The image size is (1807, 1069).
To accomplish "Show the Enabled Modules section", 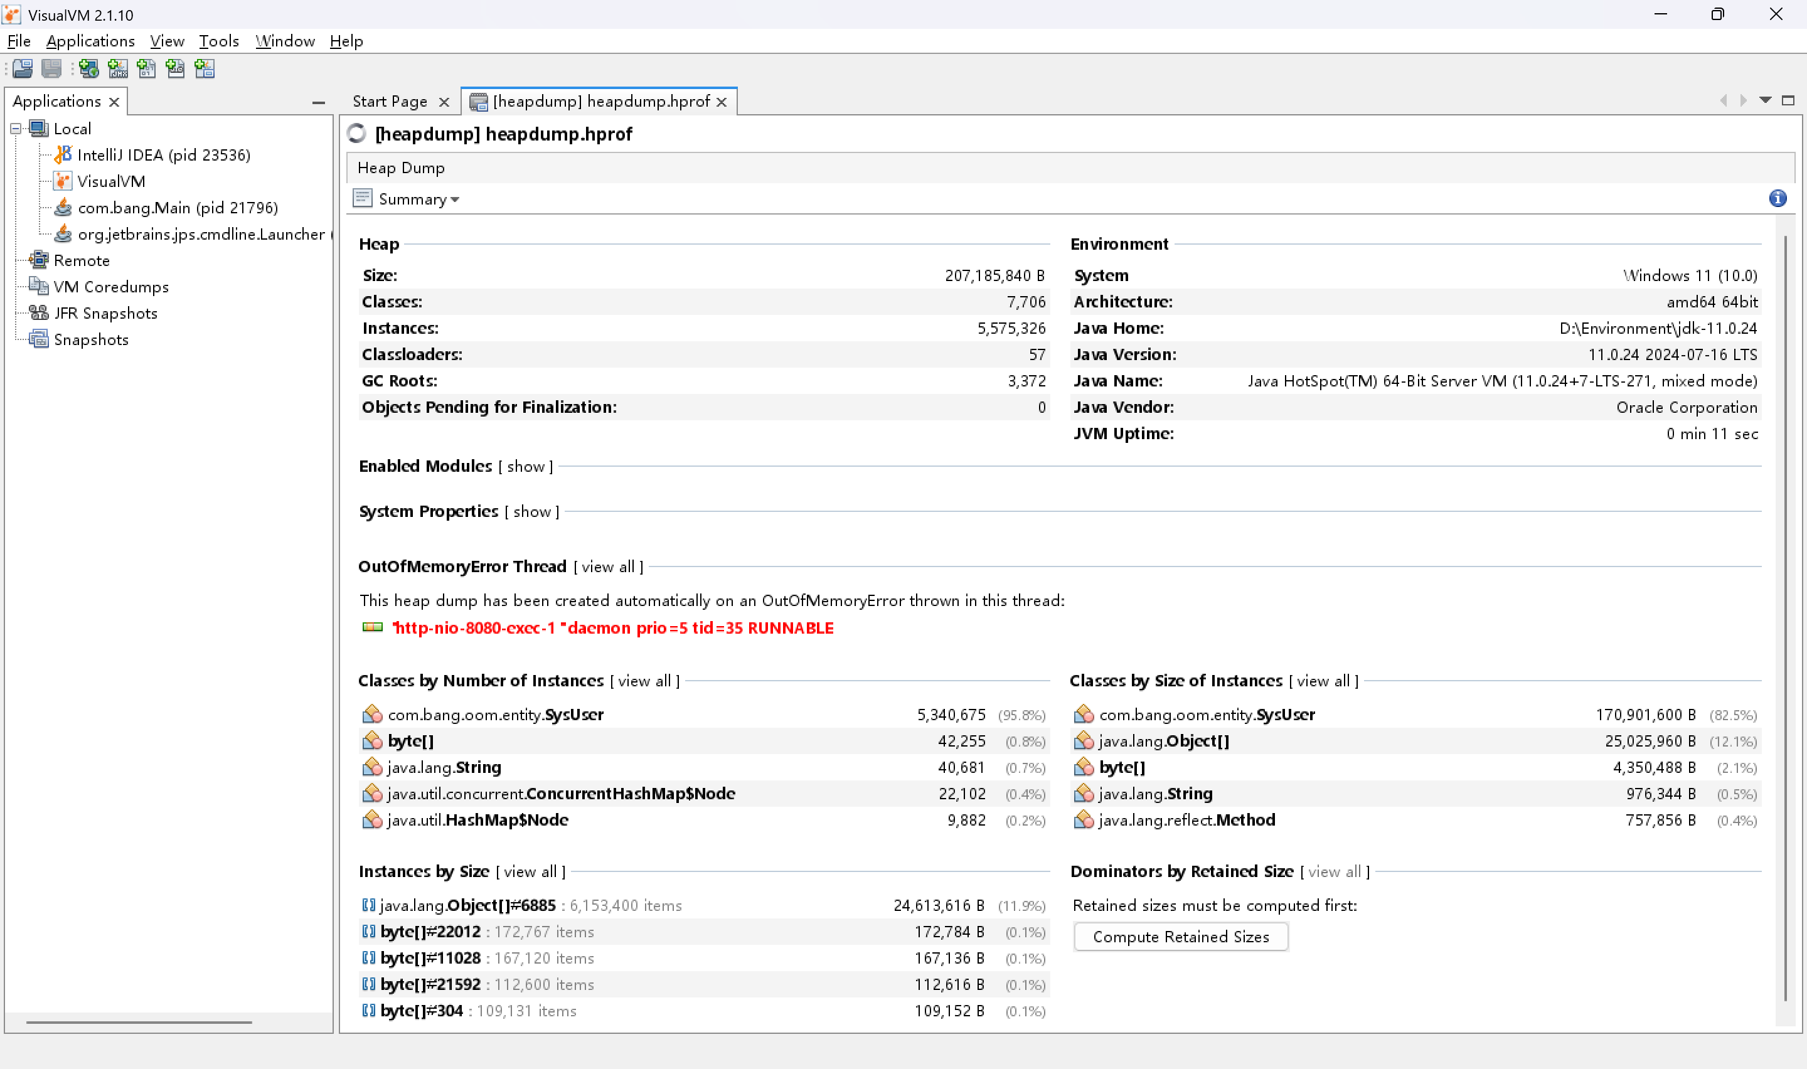I will 526,466.
